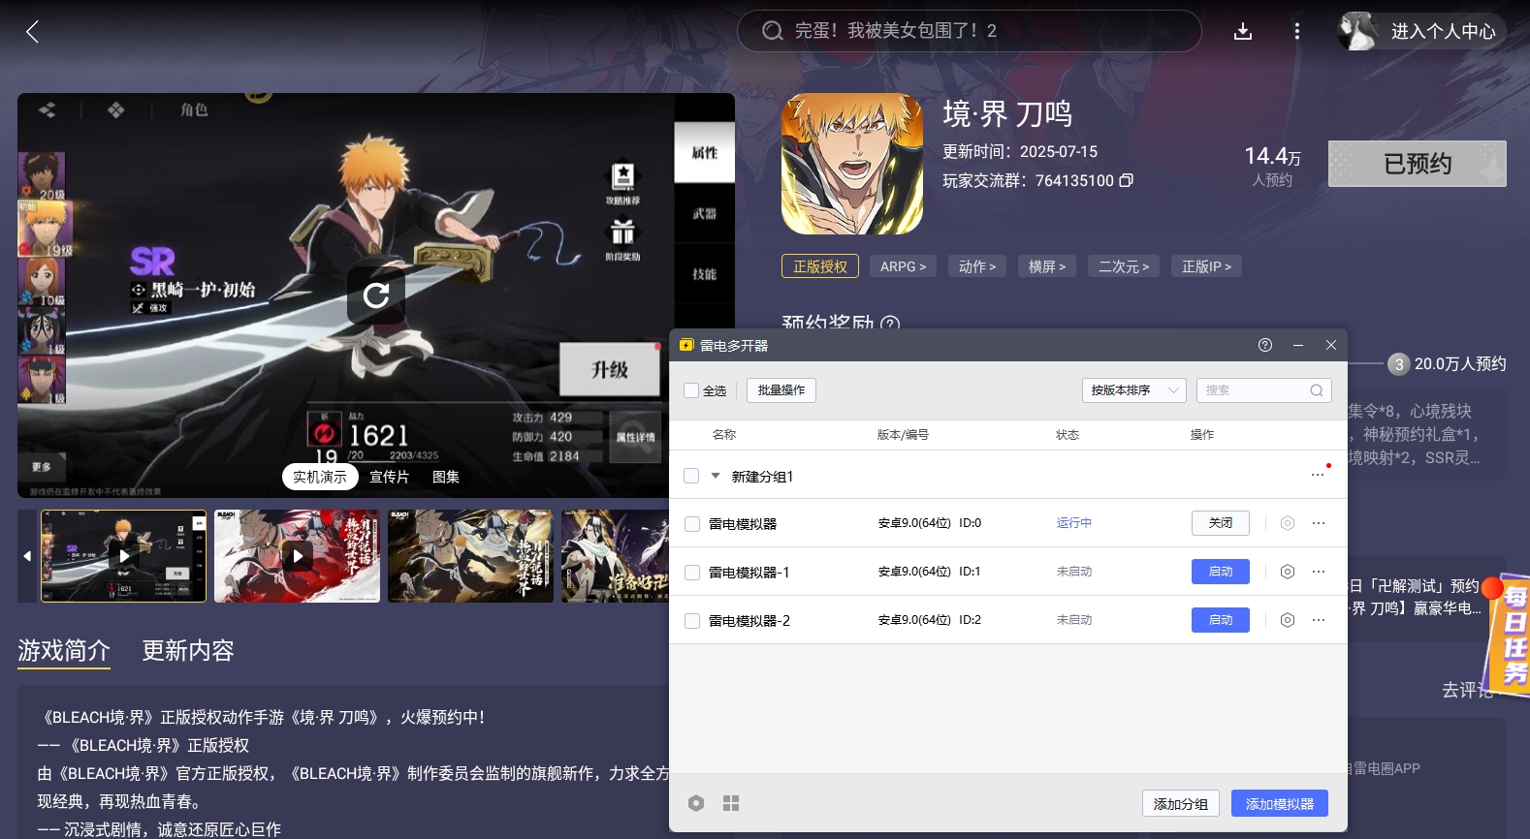
Task: Open the 批量操作 batch operations menu
Action: click(x=781, y=390)
